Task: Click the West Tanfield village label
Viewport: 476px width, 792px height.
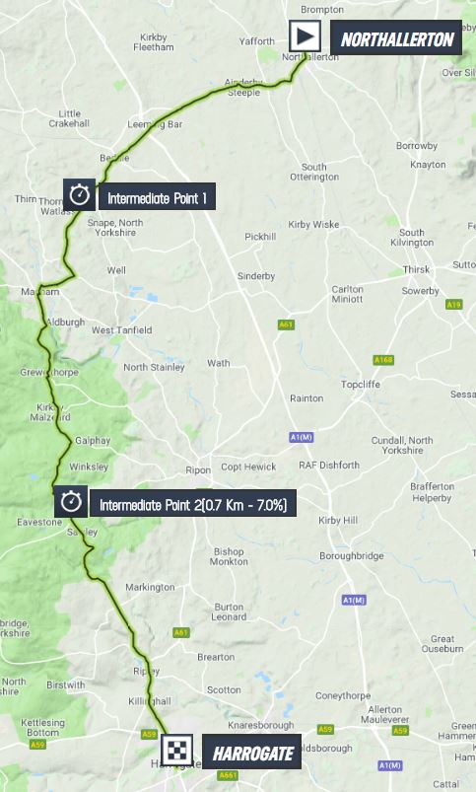Action: (121, 329)
